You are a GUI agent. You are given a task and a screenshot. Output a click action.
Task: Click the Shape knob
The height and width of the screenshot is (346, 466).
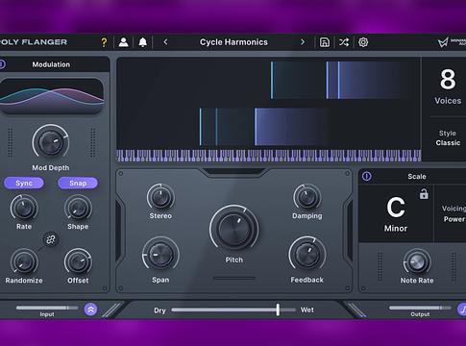pos(78,209)
